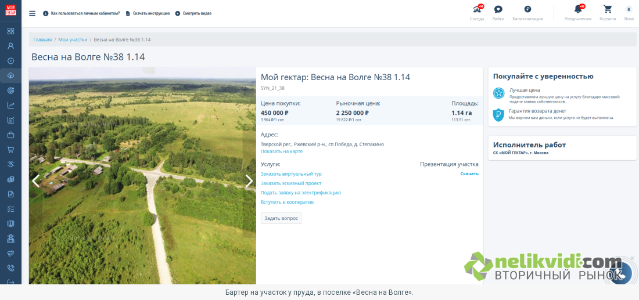The image size is (639, 300).
Task: Click Скачать инструкцию in header
Action: [148, 13]
